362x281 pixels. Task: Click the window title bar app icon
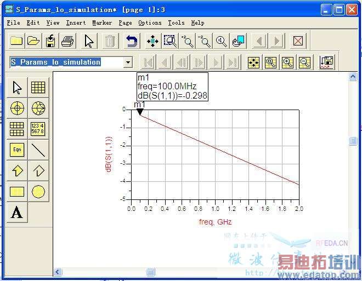point(9,9)
